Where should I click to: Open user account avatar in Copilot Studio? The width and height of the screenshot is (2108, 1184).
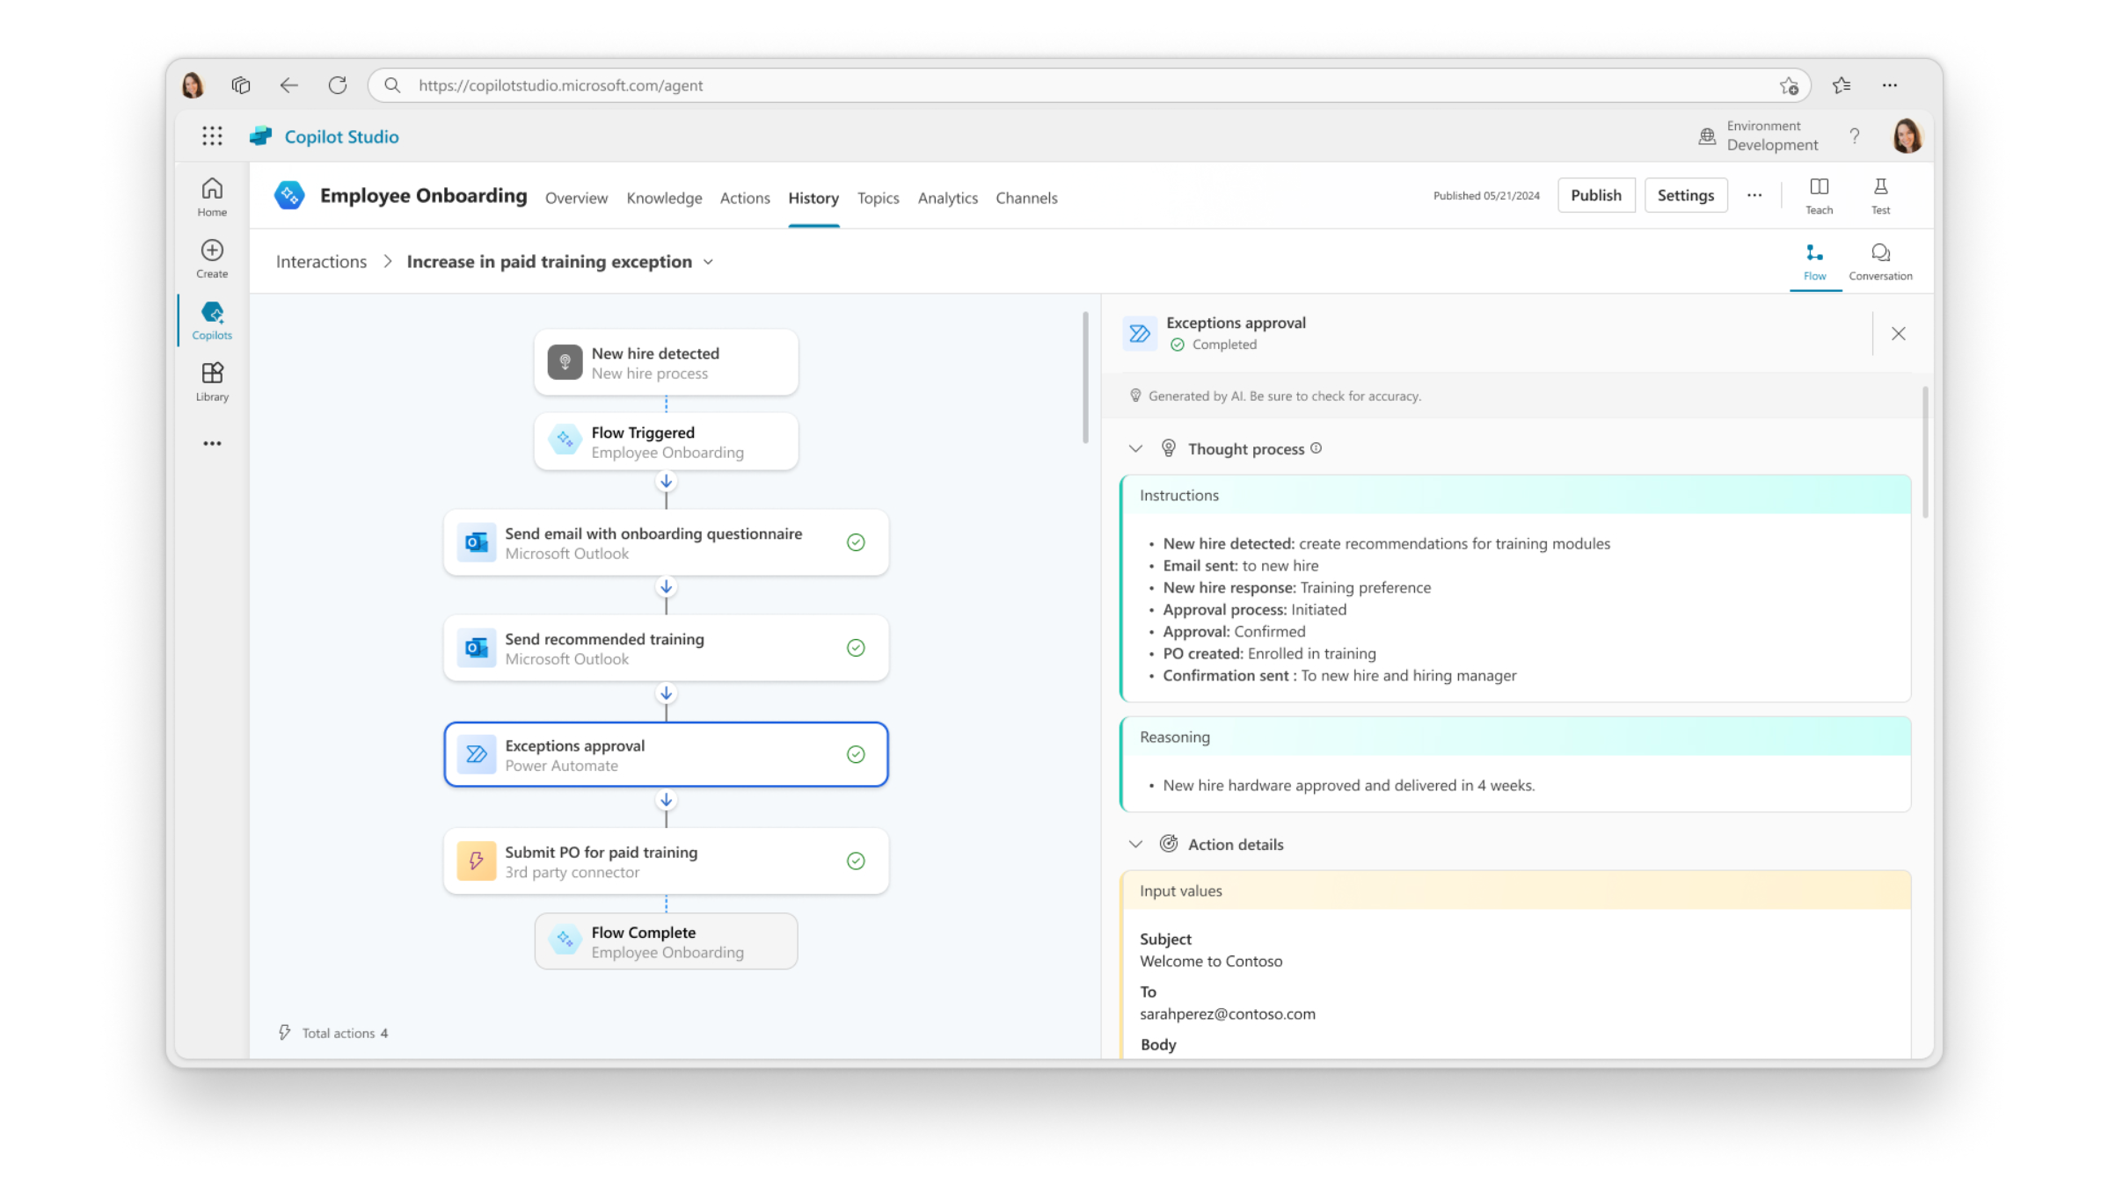click(x=1907, y=136)
